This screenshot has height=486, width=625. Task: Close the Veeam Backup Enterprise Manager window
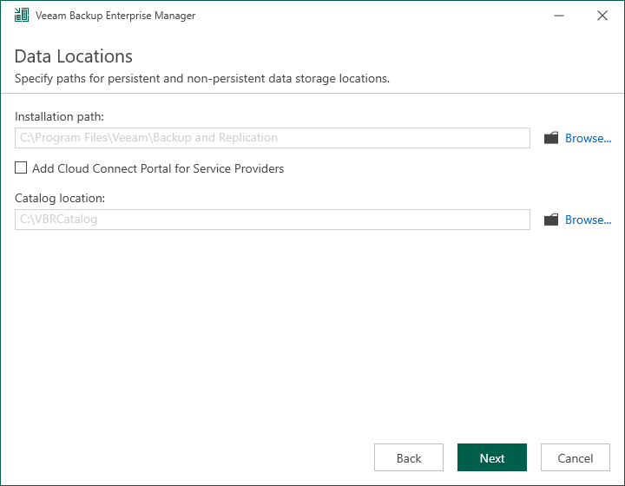click(602, 16)
